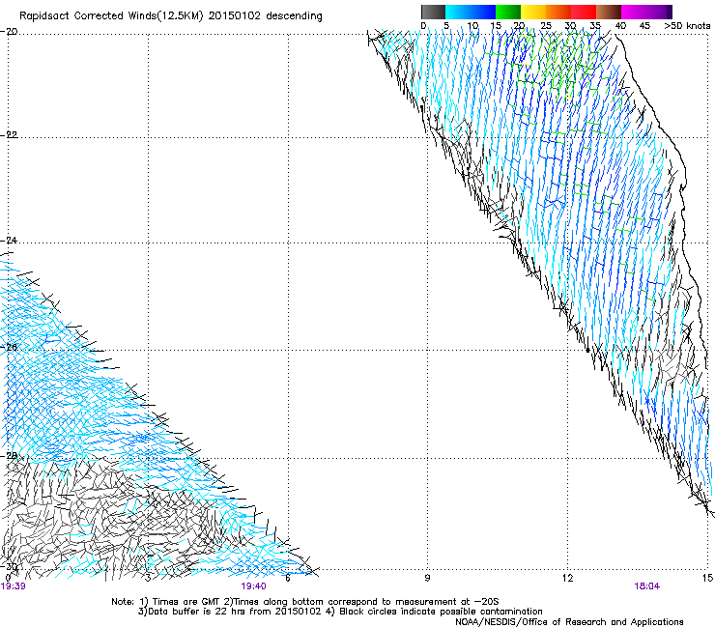Click the yellow 20-25 knots legend segment
Viewport: 715px width, 628px height.
coord(533,12)
